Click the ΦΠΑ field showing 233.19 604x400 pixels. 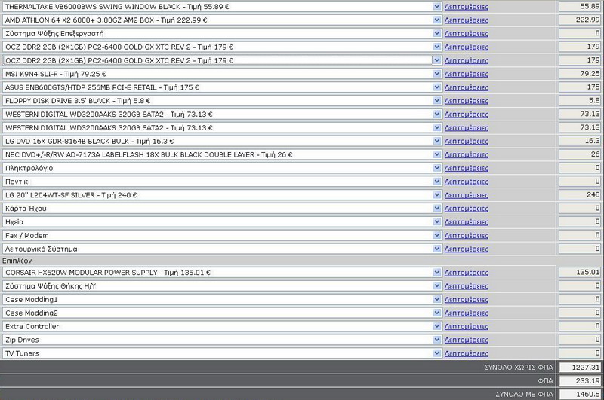click(580, 380)
